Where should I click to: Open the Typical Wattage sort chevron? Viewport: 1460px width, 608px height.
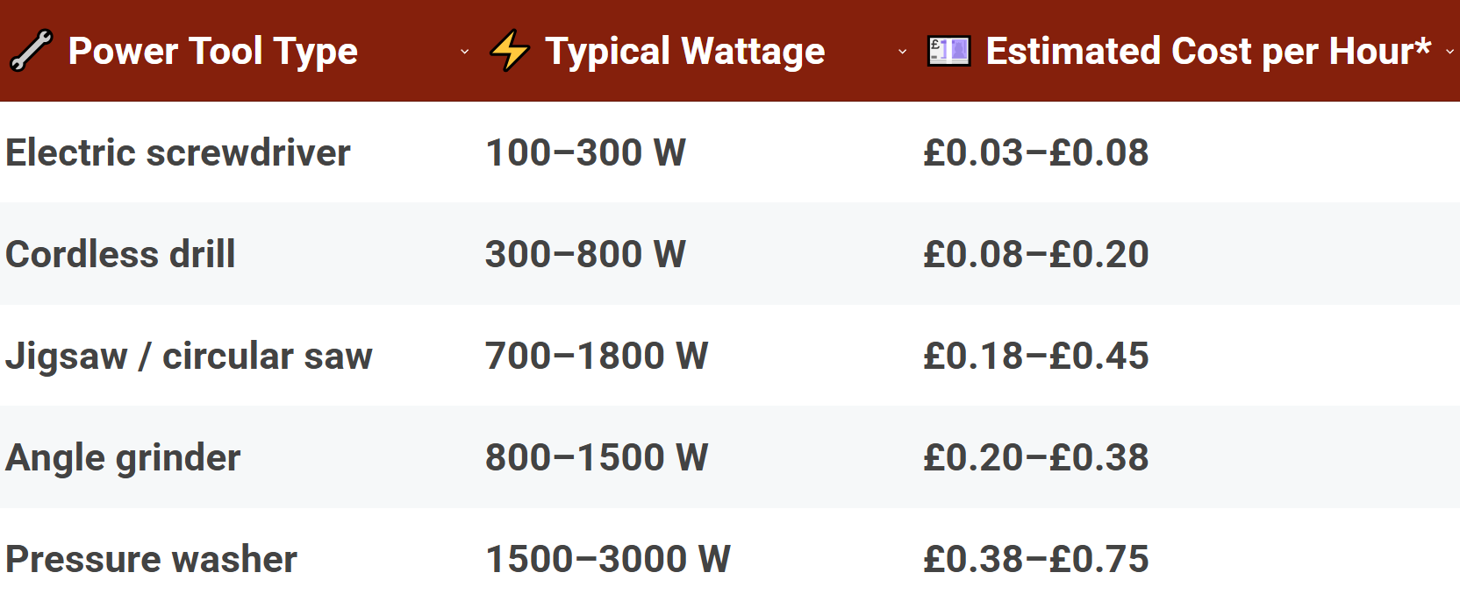902,52
